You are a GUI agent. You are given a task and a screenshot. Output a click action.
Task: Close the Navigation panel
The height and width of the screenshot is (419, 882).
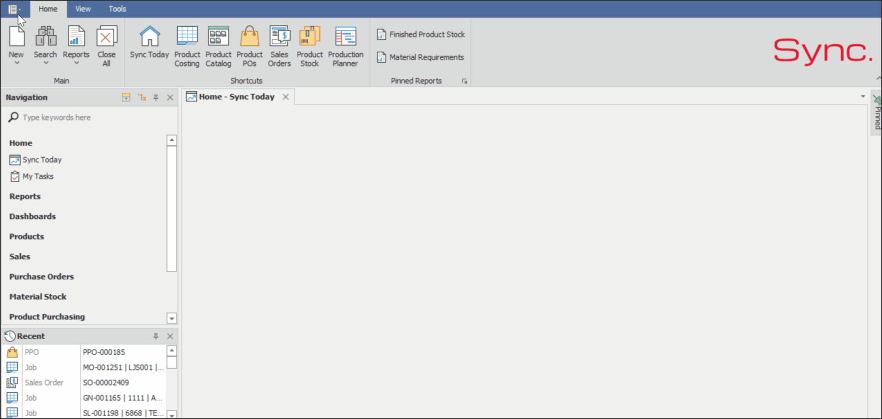170,97
